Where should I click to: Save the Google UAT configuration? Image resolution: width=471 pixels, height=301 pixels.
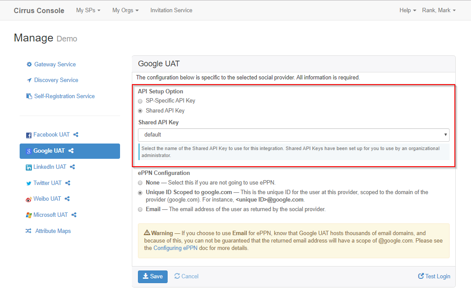[153, 277]
